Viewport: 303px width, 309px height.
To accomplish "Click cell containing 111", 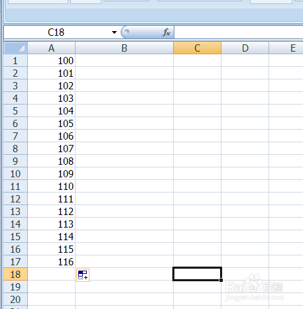I will [51, 199].
